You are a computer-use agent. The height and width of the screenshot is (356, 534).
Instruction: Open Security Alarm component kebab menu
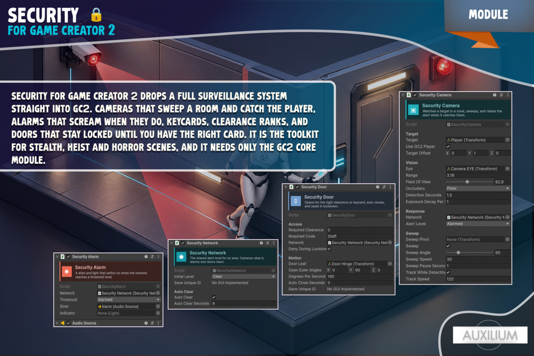click(x=159, y=256)
